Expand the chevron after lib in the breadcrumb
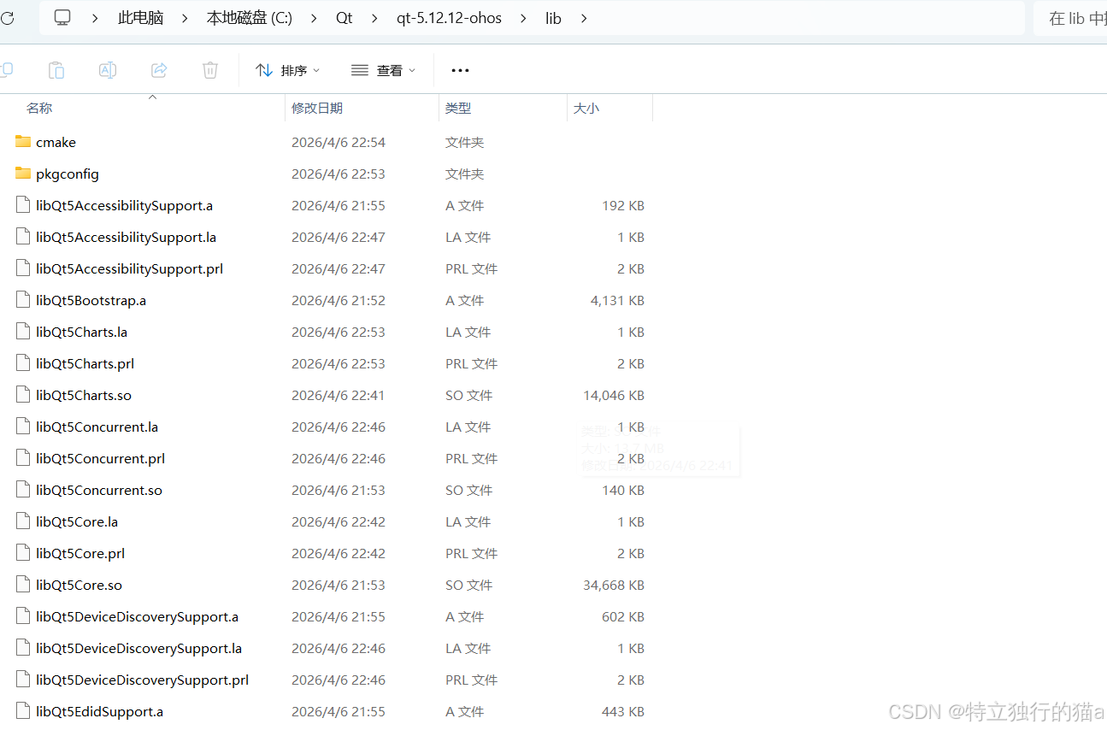1107x730 pixels. (584, 18)
